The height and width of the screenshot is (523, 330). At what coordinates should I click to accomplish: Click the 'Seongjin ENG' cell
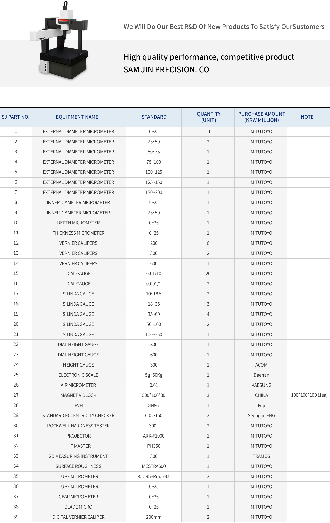click(x=261, y=415)
